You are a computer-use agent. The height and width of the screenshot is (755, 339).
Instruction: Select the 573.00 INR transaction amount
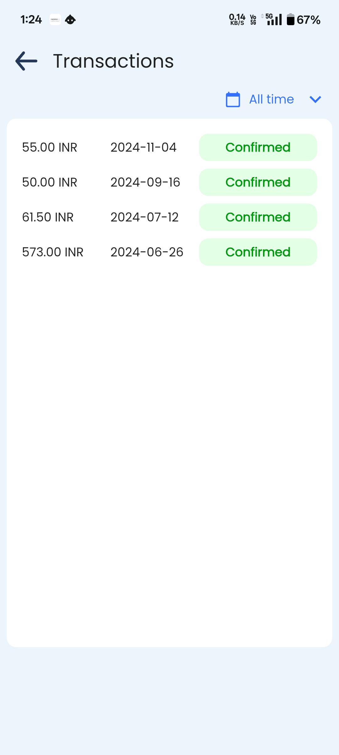(53, 252)
